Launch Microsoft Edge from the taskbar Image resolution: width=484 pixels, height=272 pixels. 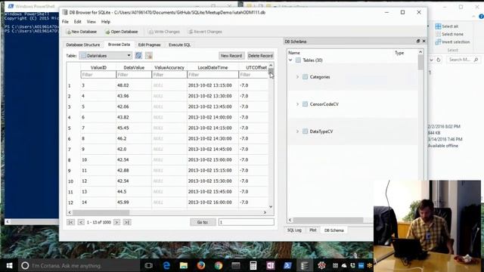[166, 265]
